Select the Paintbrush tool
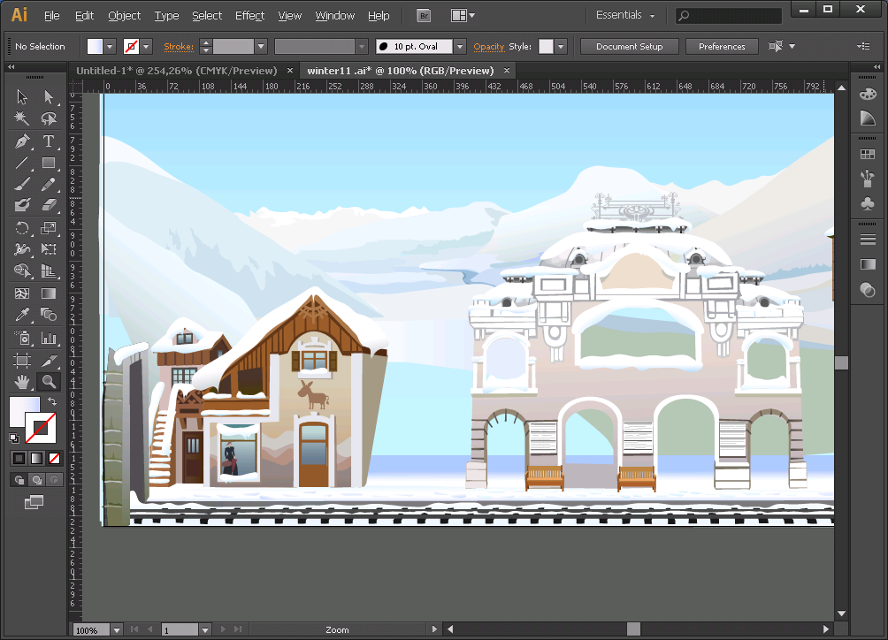The height and width of the screenshot is (640, 888). pos(22,185)
